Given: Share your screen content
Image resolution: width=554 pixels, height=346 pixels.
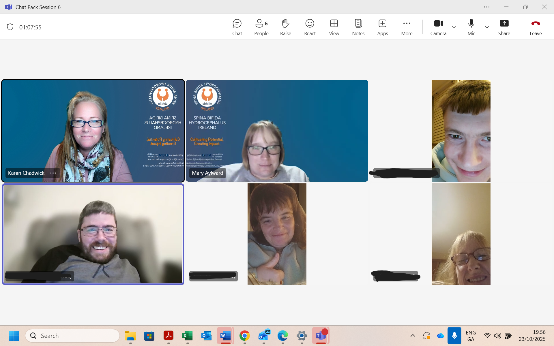Looking at the screenshot, I should pos(504,27).
